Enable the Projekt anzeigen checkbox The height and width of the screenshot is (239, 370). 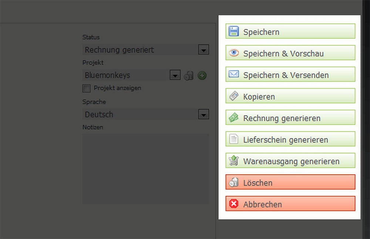(86, 88)
